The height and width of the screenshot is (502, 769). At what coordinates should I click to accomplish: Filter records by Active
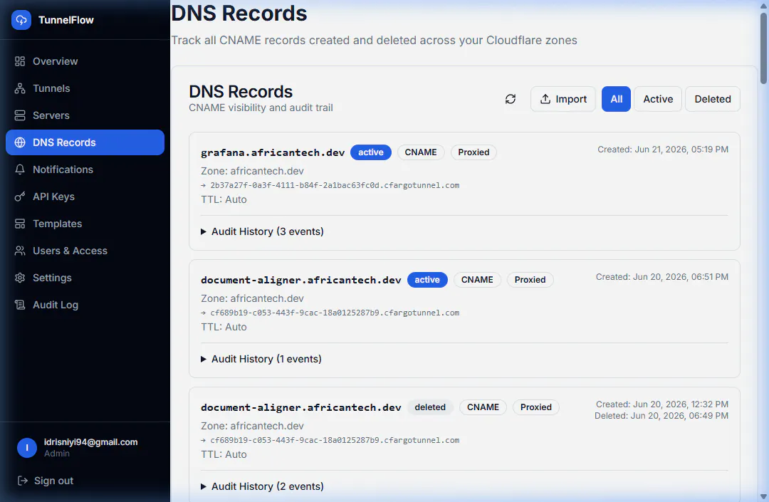pyautogui.click(x=658, y=99)
